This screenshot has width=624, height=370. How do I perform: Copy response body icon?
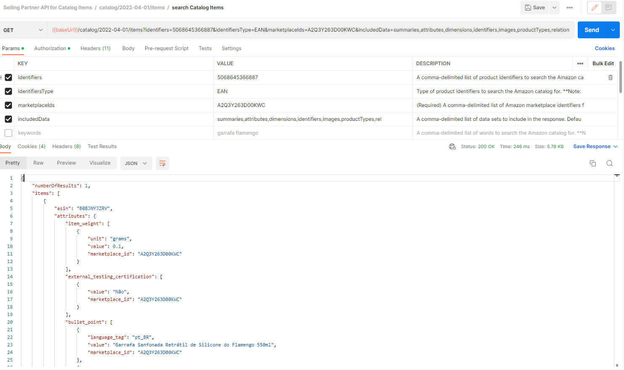click(593, 163)
